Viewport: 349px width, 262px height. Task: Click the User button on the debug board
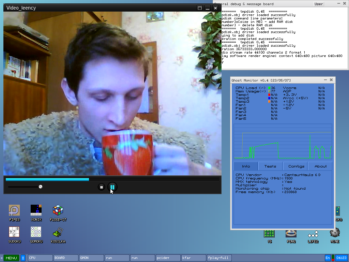tap(319, 4)
